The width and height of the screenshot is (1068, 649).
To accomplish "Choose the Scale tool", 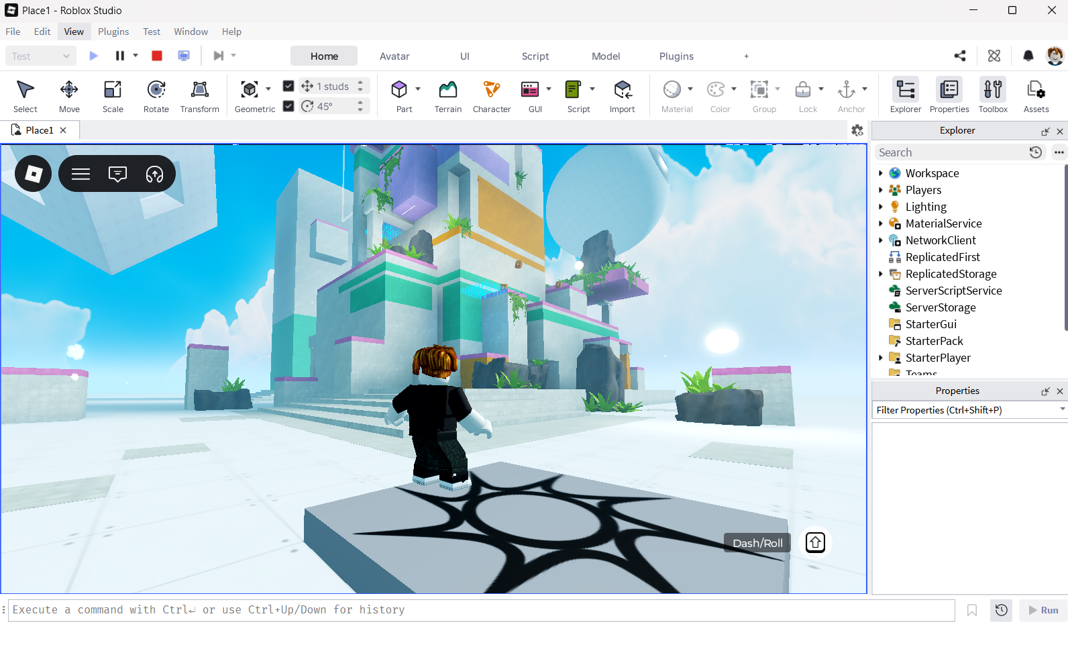I will click(x=113, y=96).
